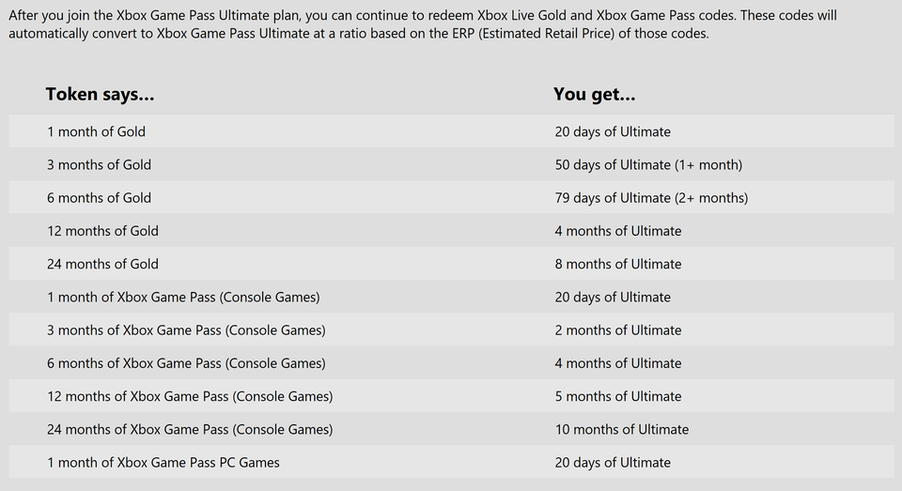Image resolution: width=902 pixels, height=491 pixels.
Task: Select the "50 days of Ultimate (1+ month)" value
Action: (x=648, y=164)
